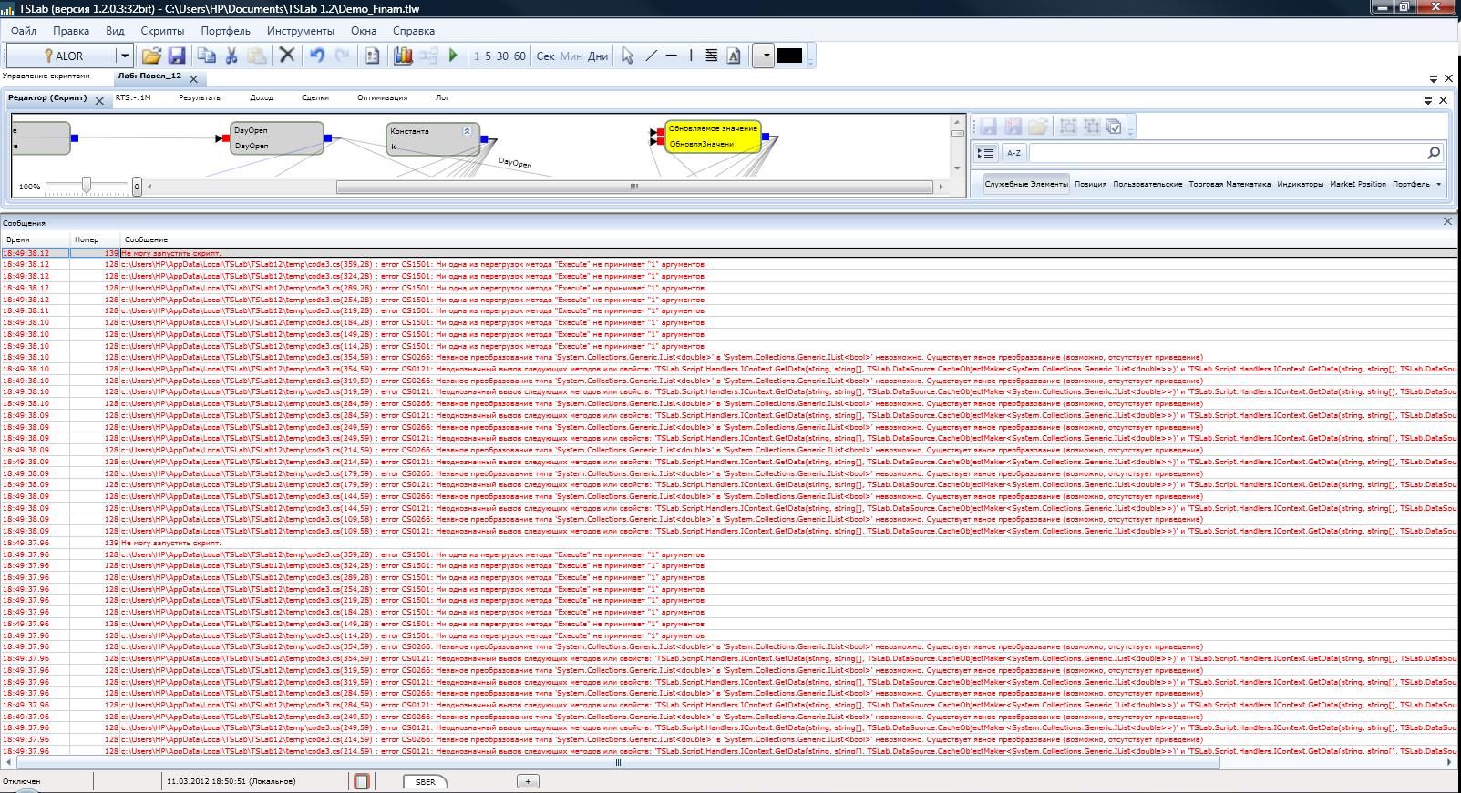Switch to the 'Оптимизация' tab

tap(382, 97)
